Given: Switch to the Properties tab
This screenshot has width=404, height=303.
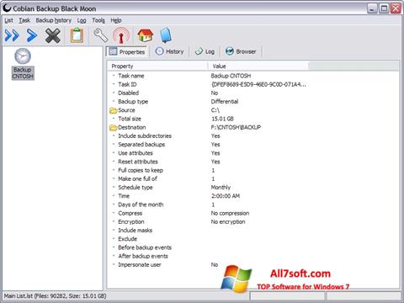Looking at the screenshot, I should point(127,51).
